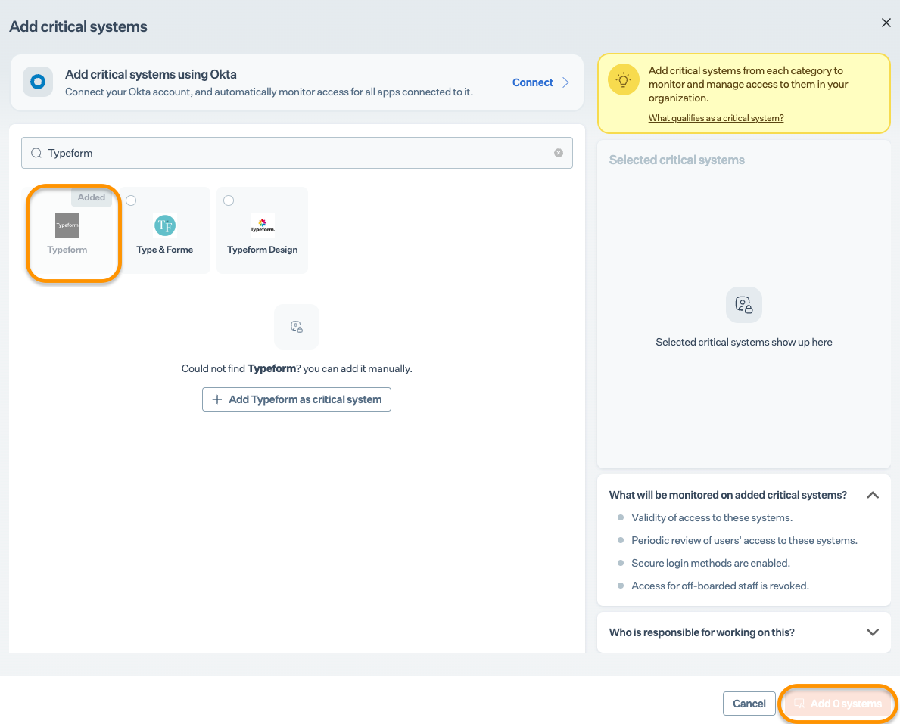Click the arrow chevron next to Connect
Screen dimensions: 900x724
[x=566, y=82]
